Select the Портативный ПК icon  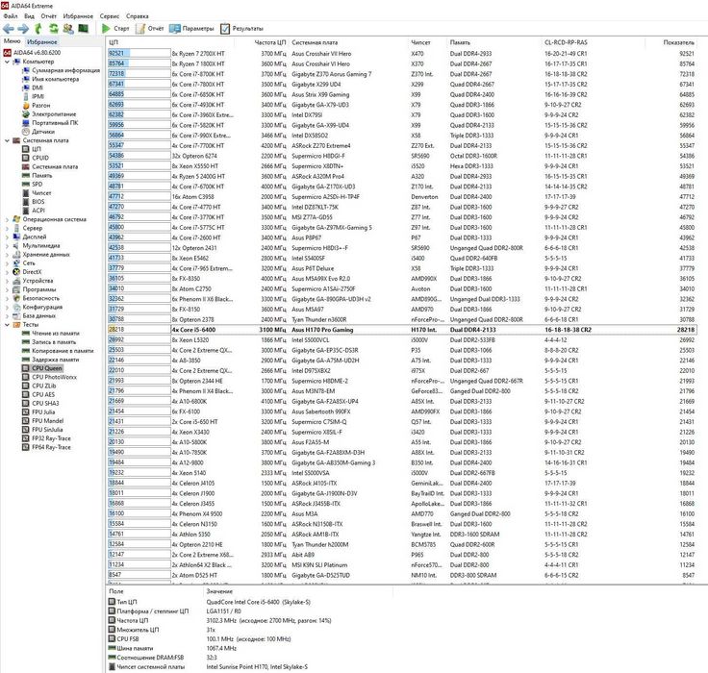[26, 123]
